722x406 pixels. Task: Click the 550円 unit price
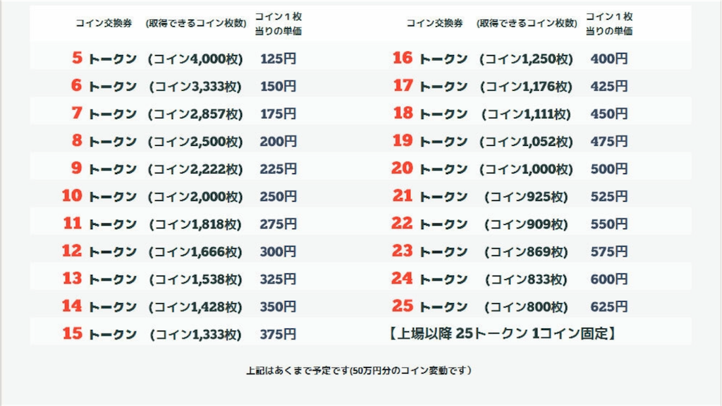(609, 225)
